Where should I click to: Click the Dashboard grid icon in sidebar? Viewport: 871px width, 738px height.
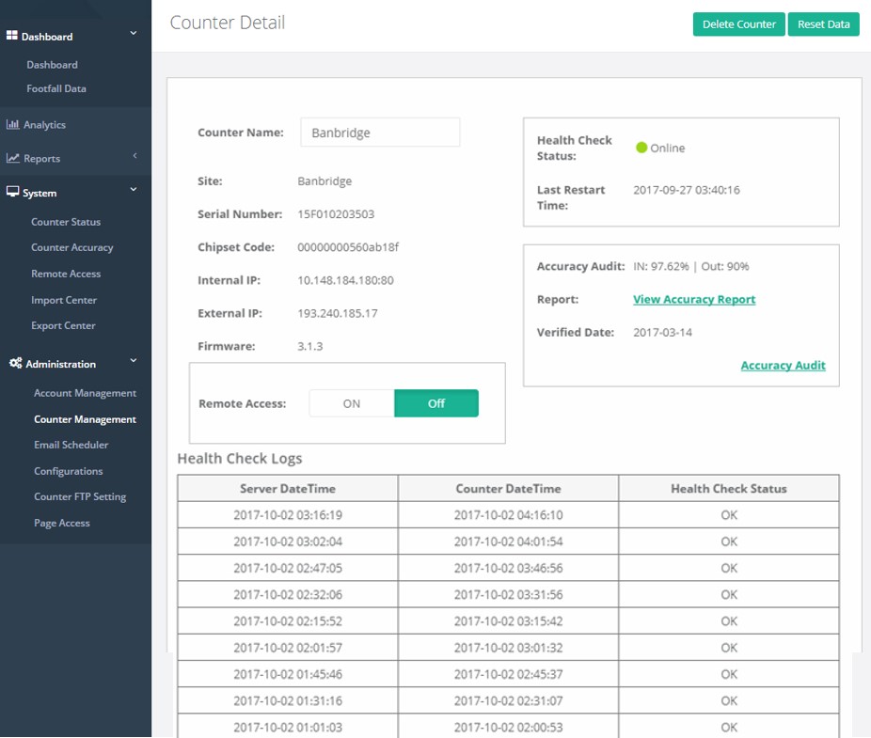tap(12, 36)
